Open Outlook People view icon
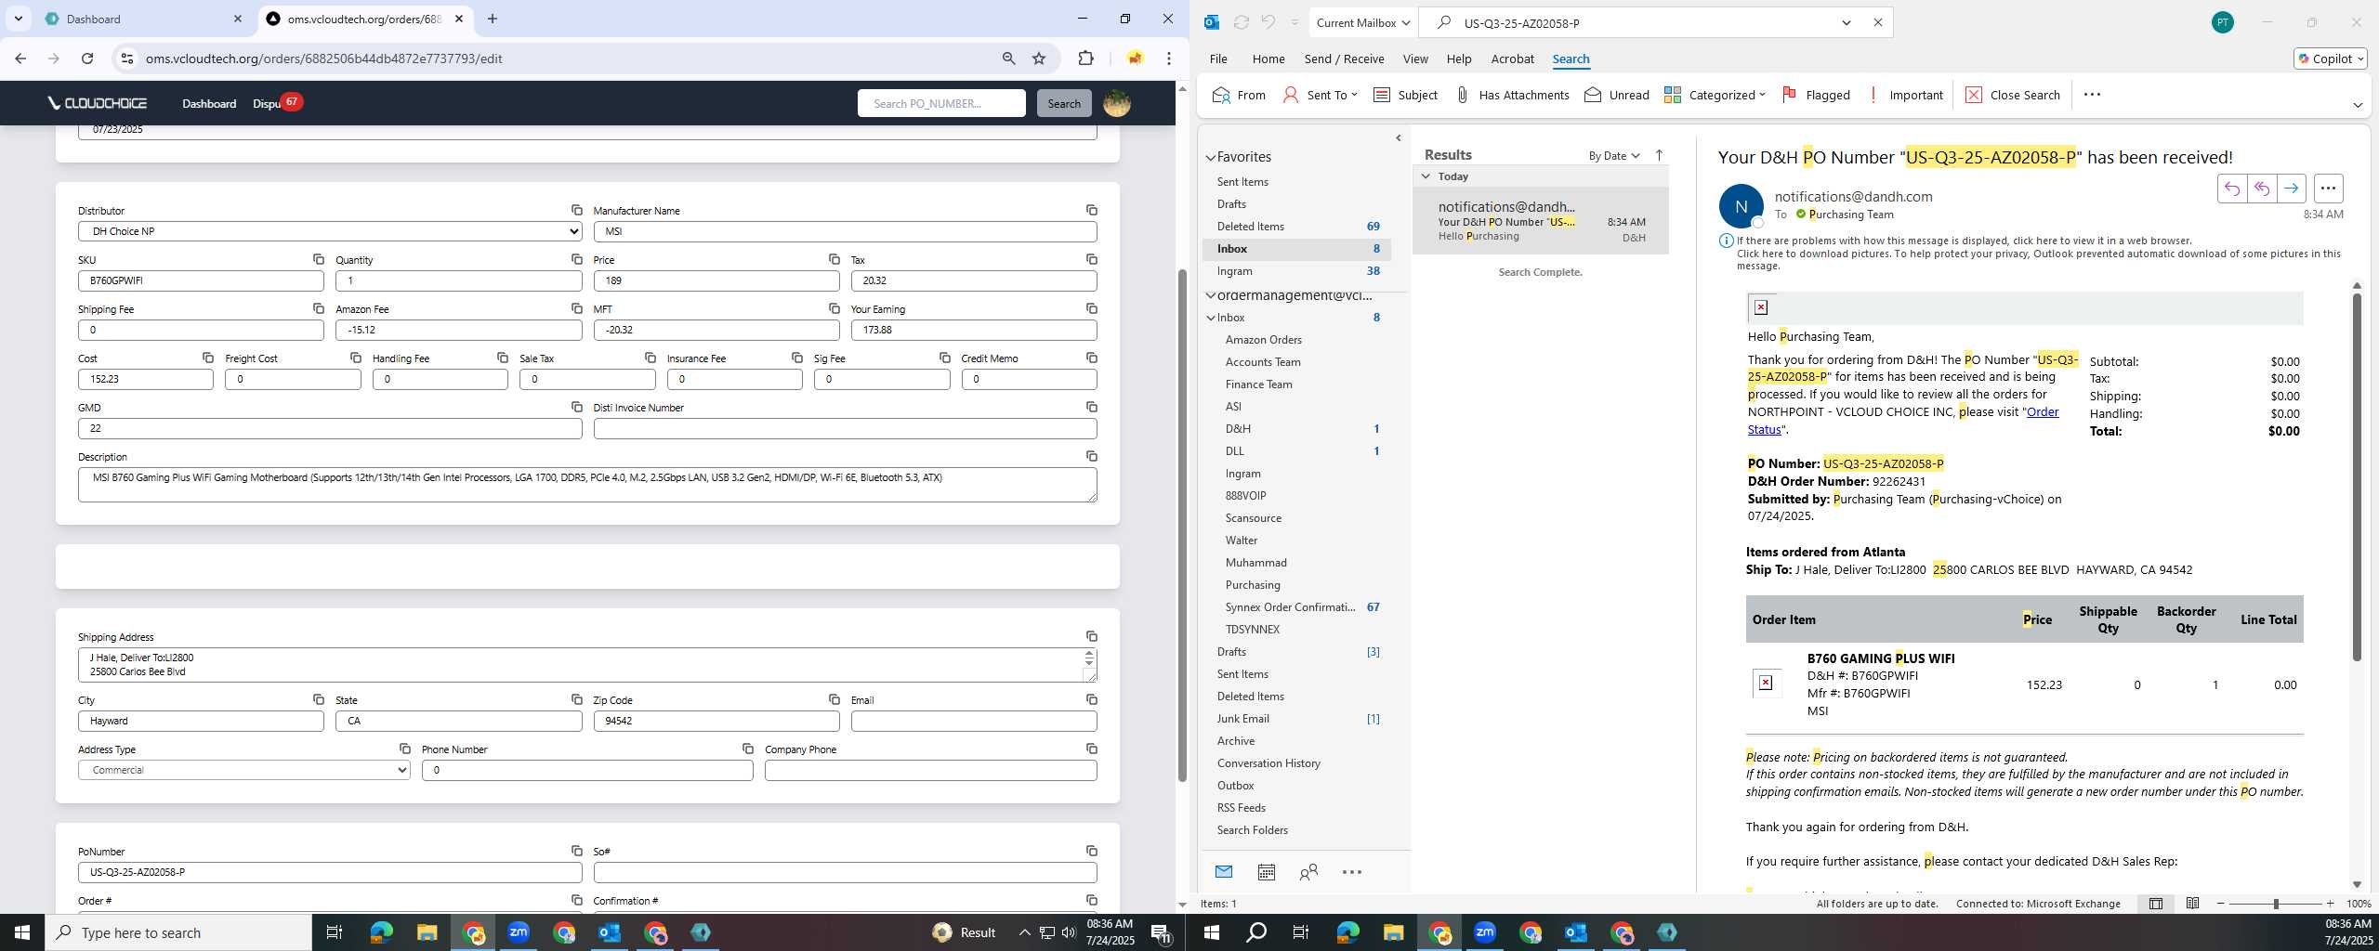Screen dimensions: 2379x951 point(1308,871)
